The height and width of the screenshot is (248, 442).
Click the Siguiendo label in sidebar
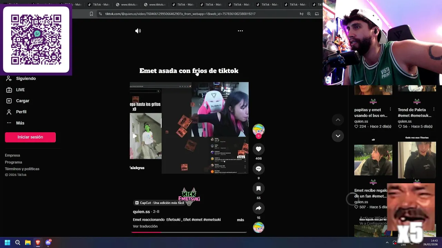tap(26, 79)
